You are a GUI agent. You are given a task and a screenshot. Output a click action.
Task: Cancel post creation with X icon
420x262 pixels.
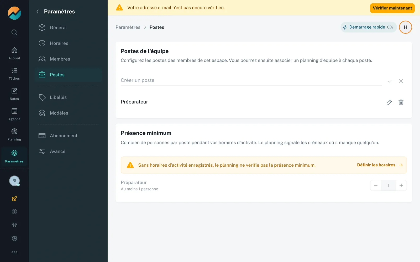coord(401,81)
